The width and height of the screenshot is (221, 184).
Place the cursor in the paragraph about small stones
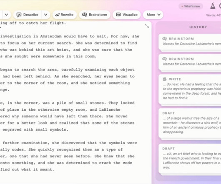67,116
